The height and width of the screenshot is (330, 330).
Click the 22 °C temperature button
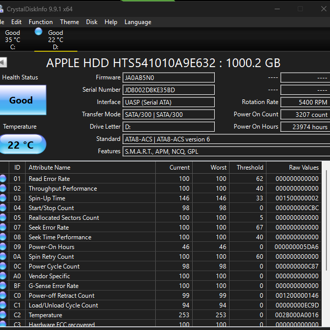point(23,145)
